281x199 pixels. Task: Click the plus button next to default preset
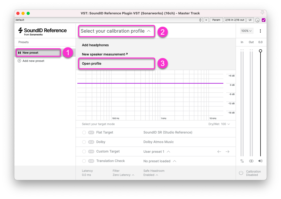206,20
